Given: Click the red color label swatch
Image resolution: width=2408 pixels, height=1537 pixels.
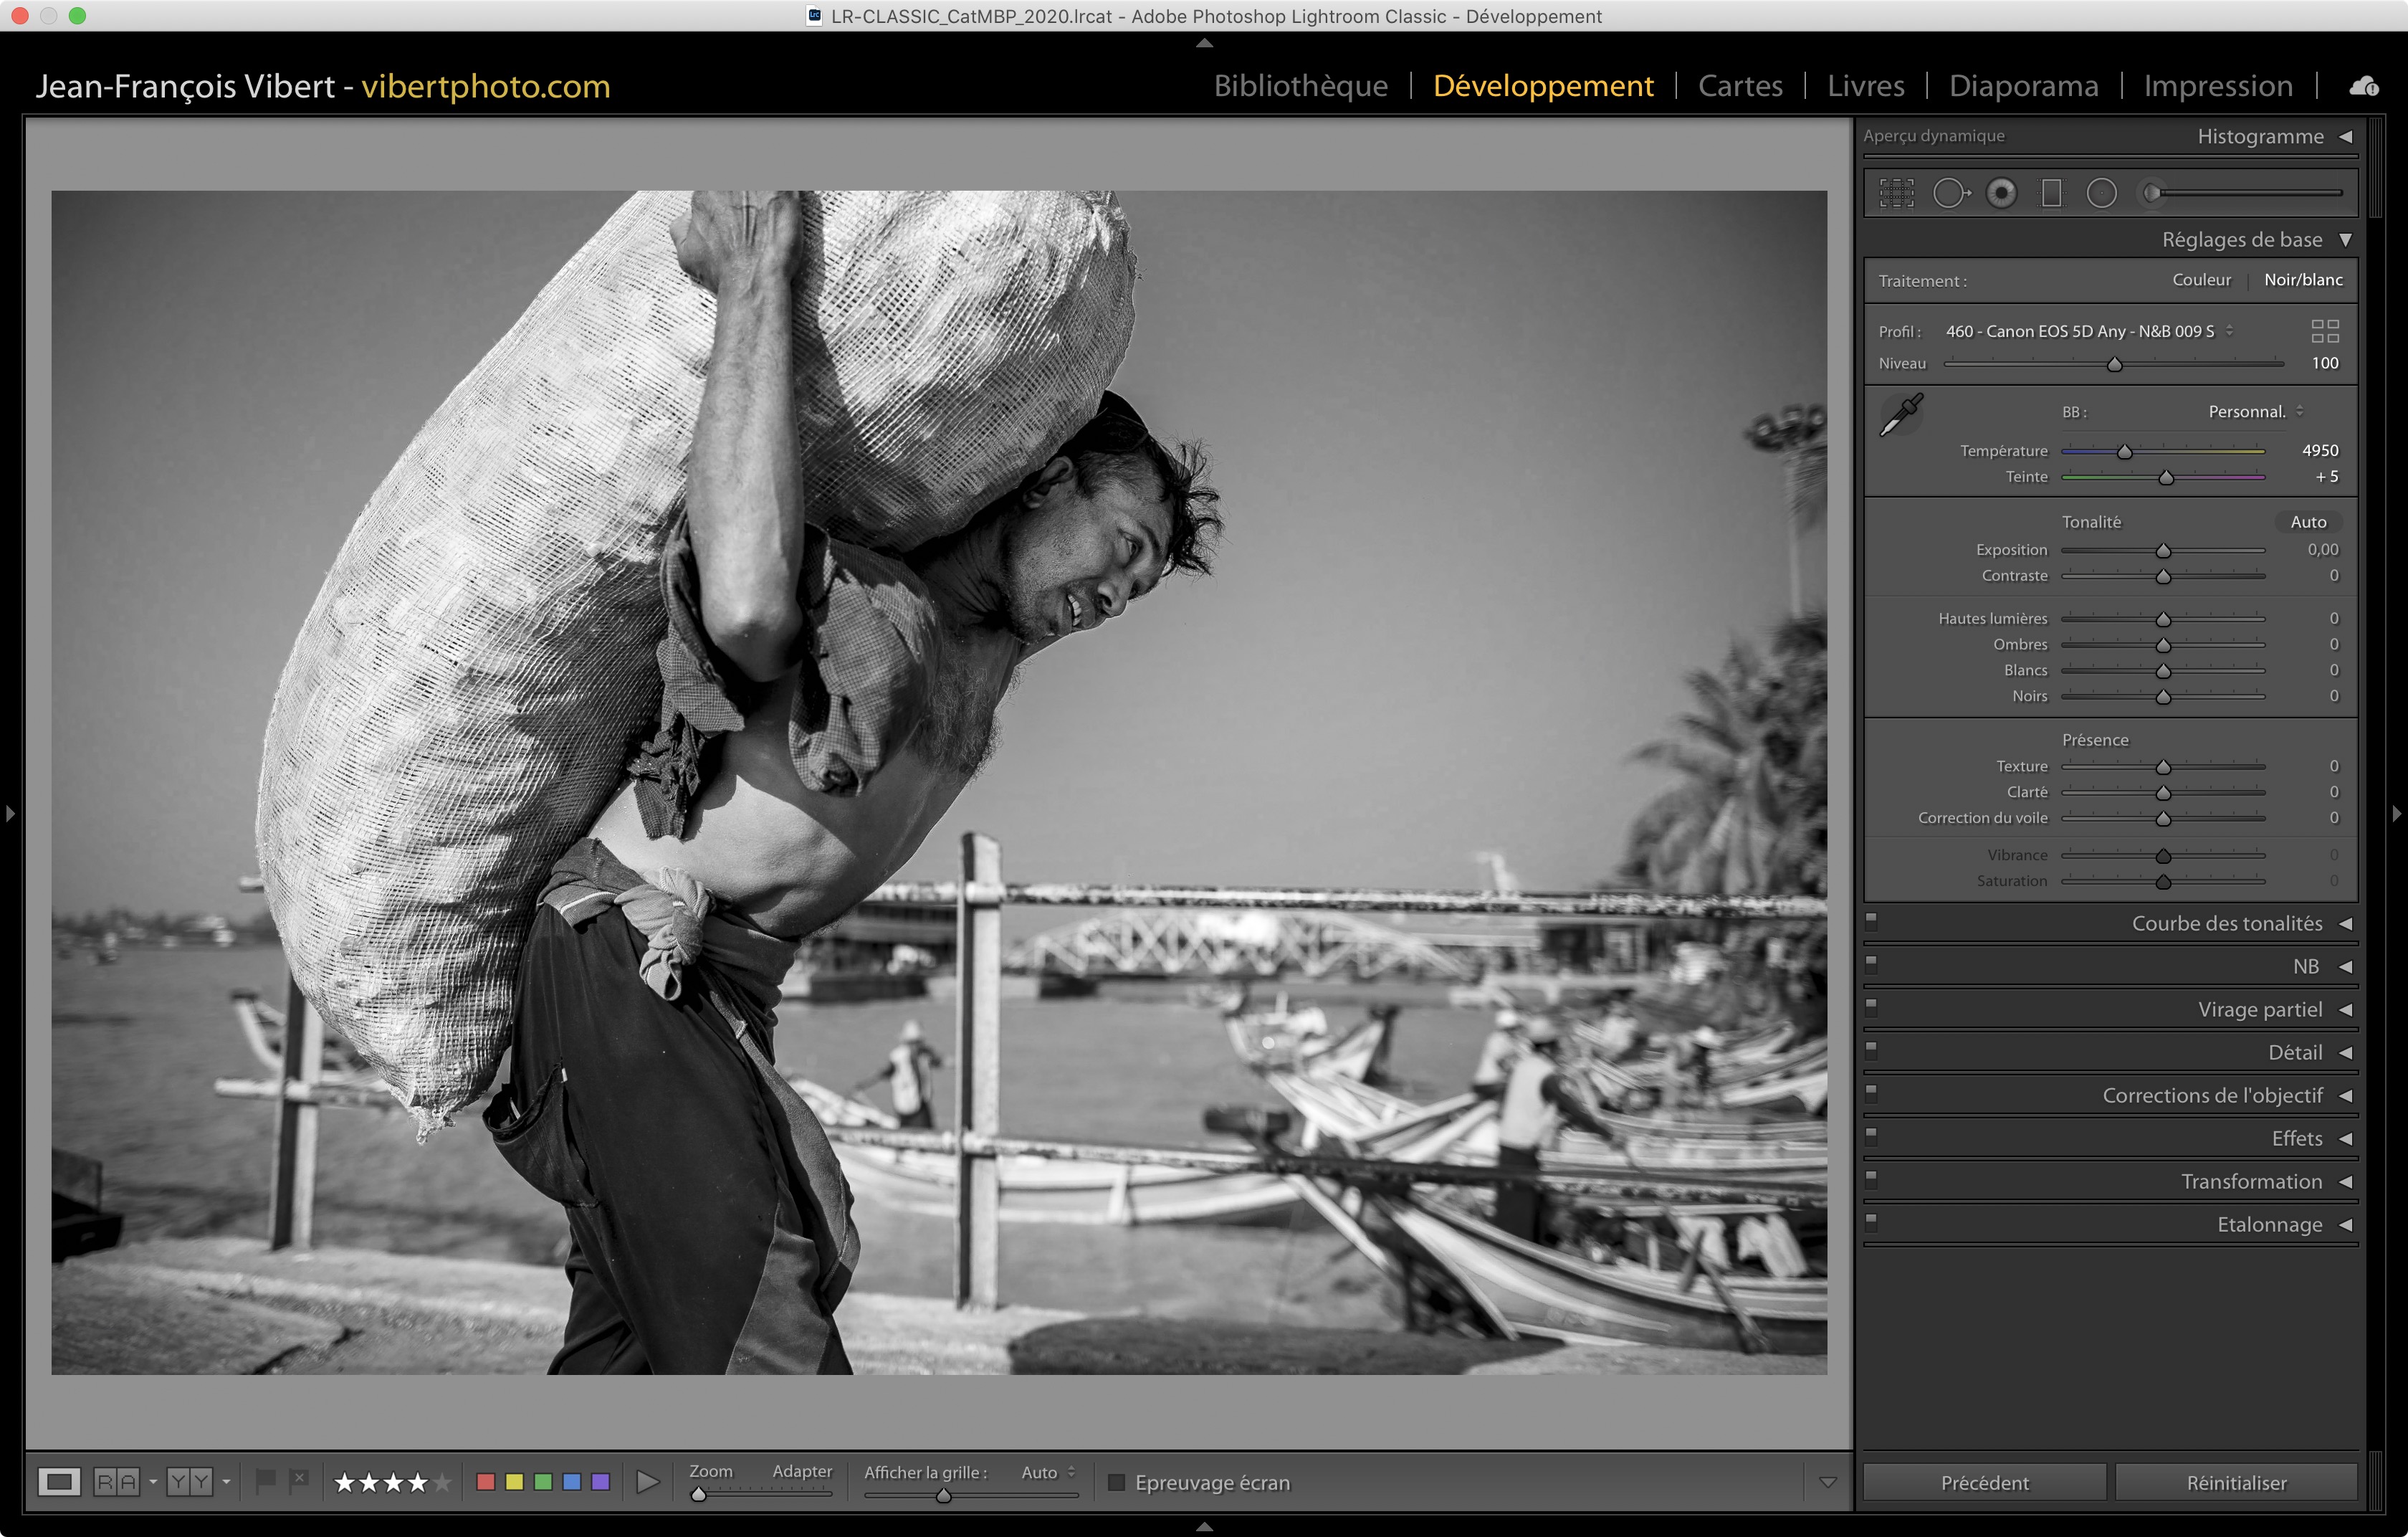Looking at the screenshot, I should tap(486, 1482).
